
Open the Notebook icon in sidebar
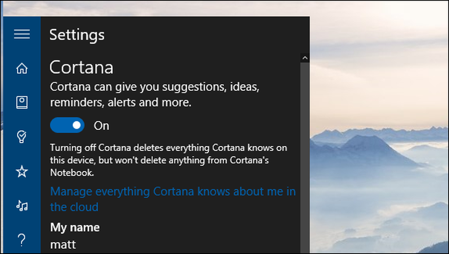click(22, 102)
